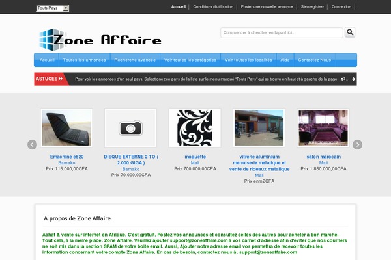Open the Toutes Pays country dropdown

click(x=53, y=8)
